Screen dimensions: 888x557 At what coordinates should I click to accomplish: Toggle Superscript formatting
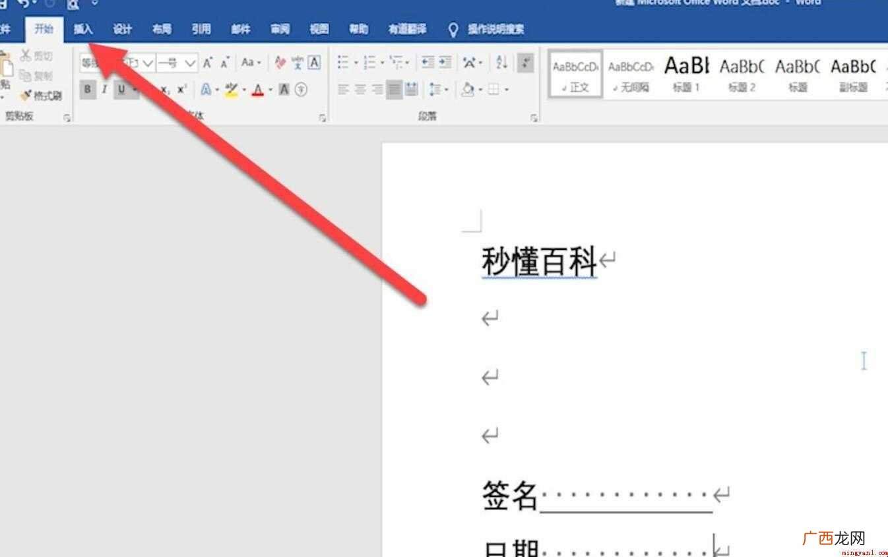(x=182, y=90)
